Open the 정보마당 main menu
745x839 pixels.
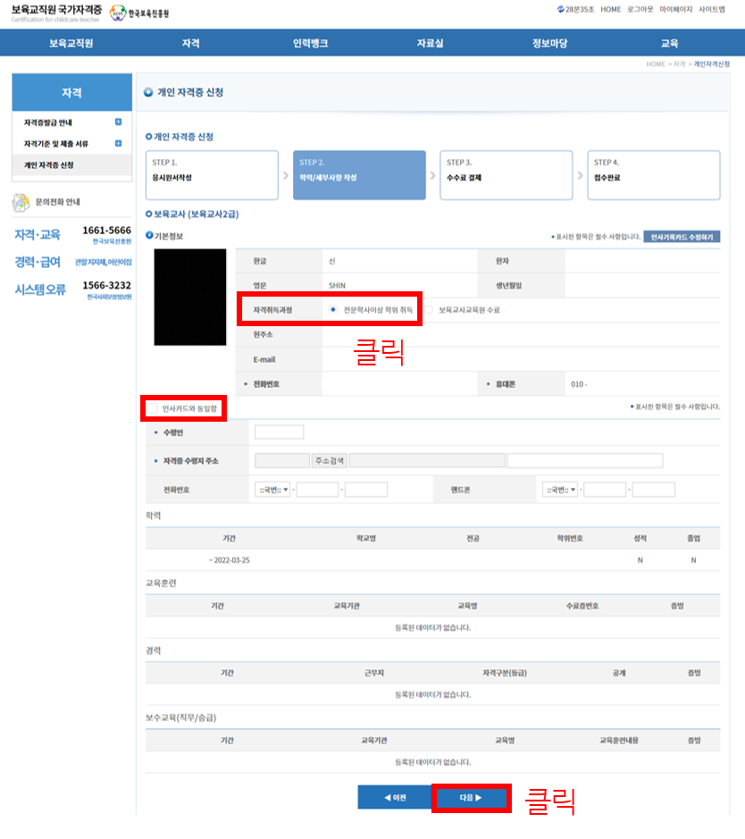(549, 43)
